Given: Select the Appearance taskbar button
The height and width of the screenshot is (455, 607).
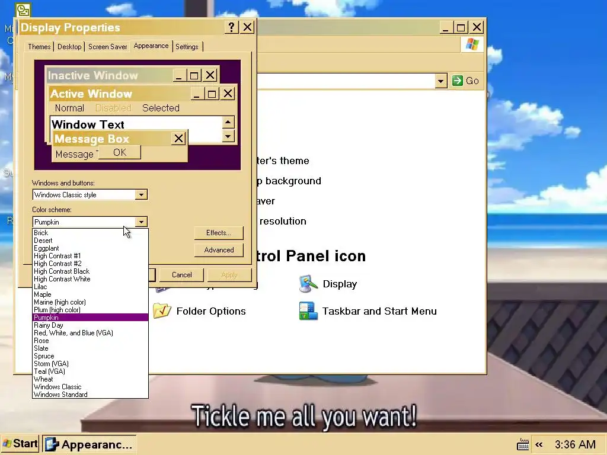Looking at the screenshot, I should (x=90, y=444).
